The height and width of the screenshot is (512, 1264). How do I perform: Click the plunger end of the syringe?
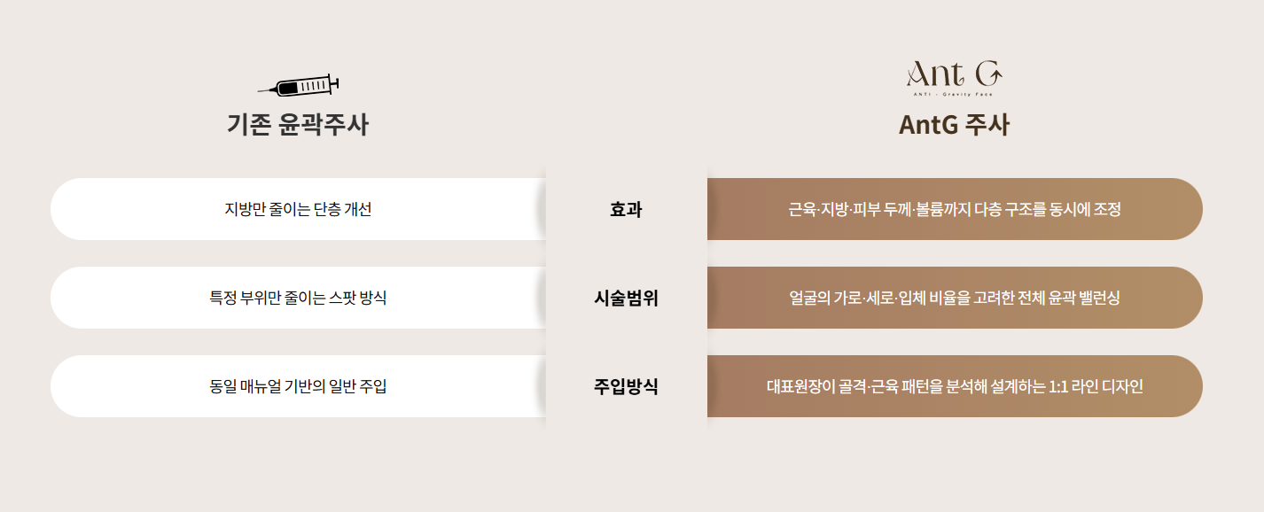click(337, 83)
